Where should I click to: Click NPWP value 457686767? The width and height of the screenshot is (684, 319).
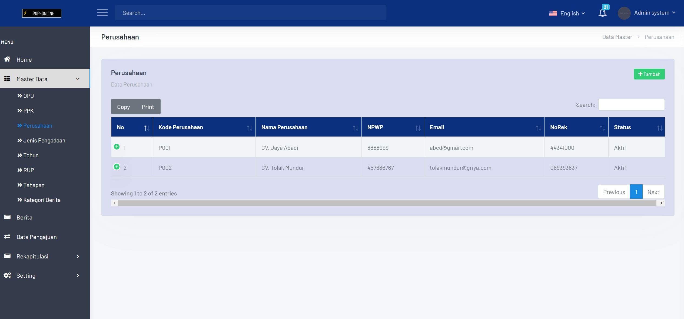coord(380,168)
